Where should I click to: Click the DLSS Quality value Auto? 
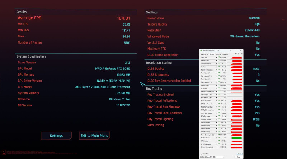256,69
